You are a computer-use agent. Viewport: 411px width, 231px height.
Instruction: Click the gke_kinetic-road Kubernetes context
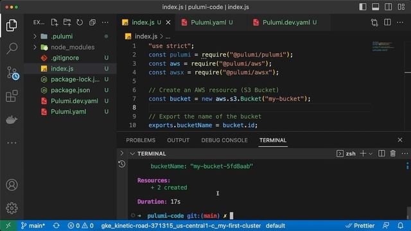[181, 225]
